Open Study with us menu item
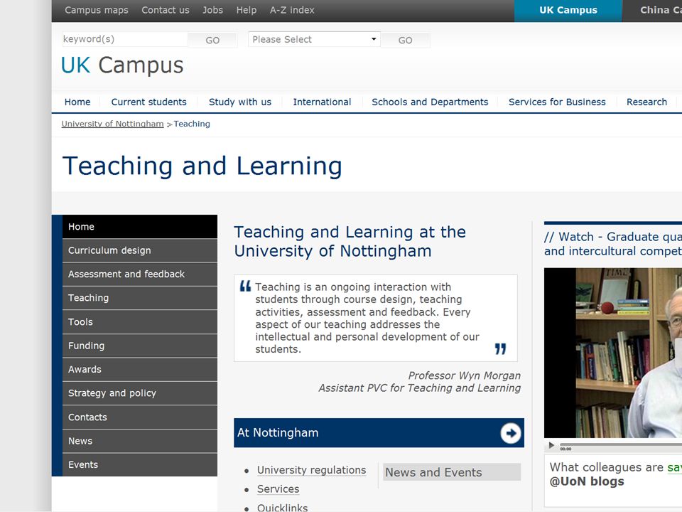 (240, 102)
